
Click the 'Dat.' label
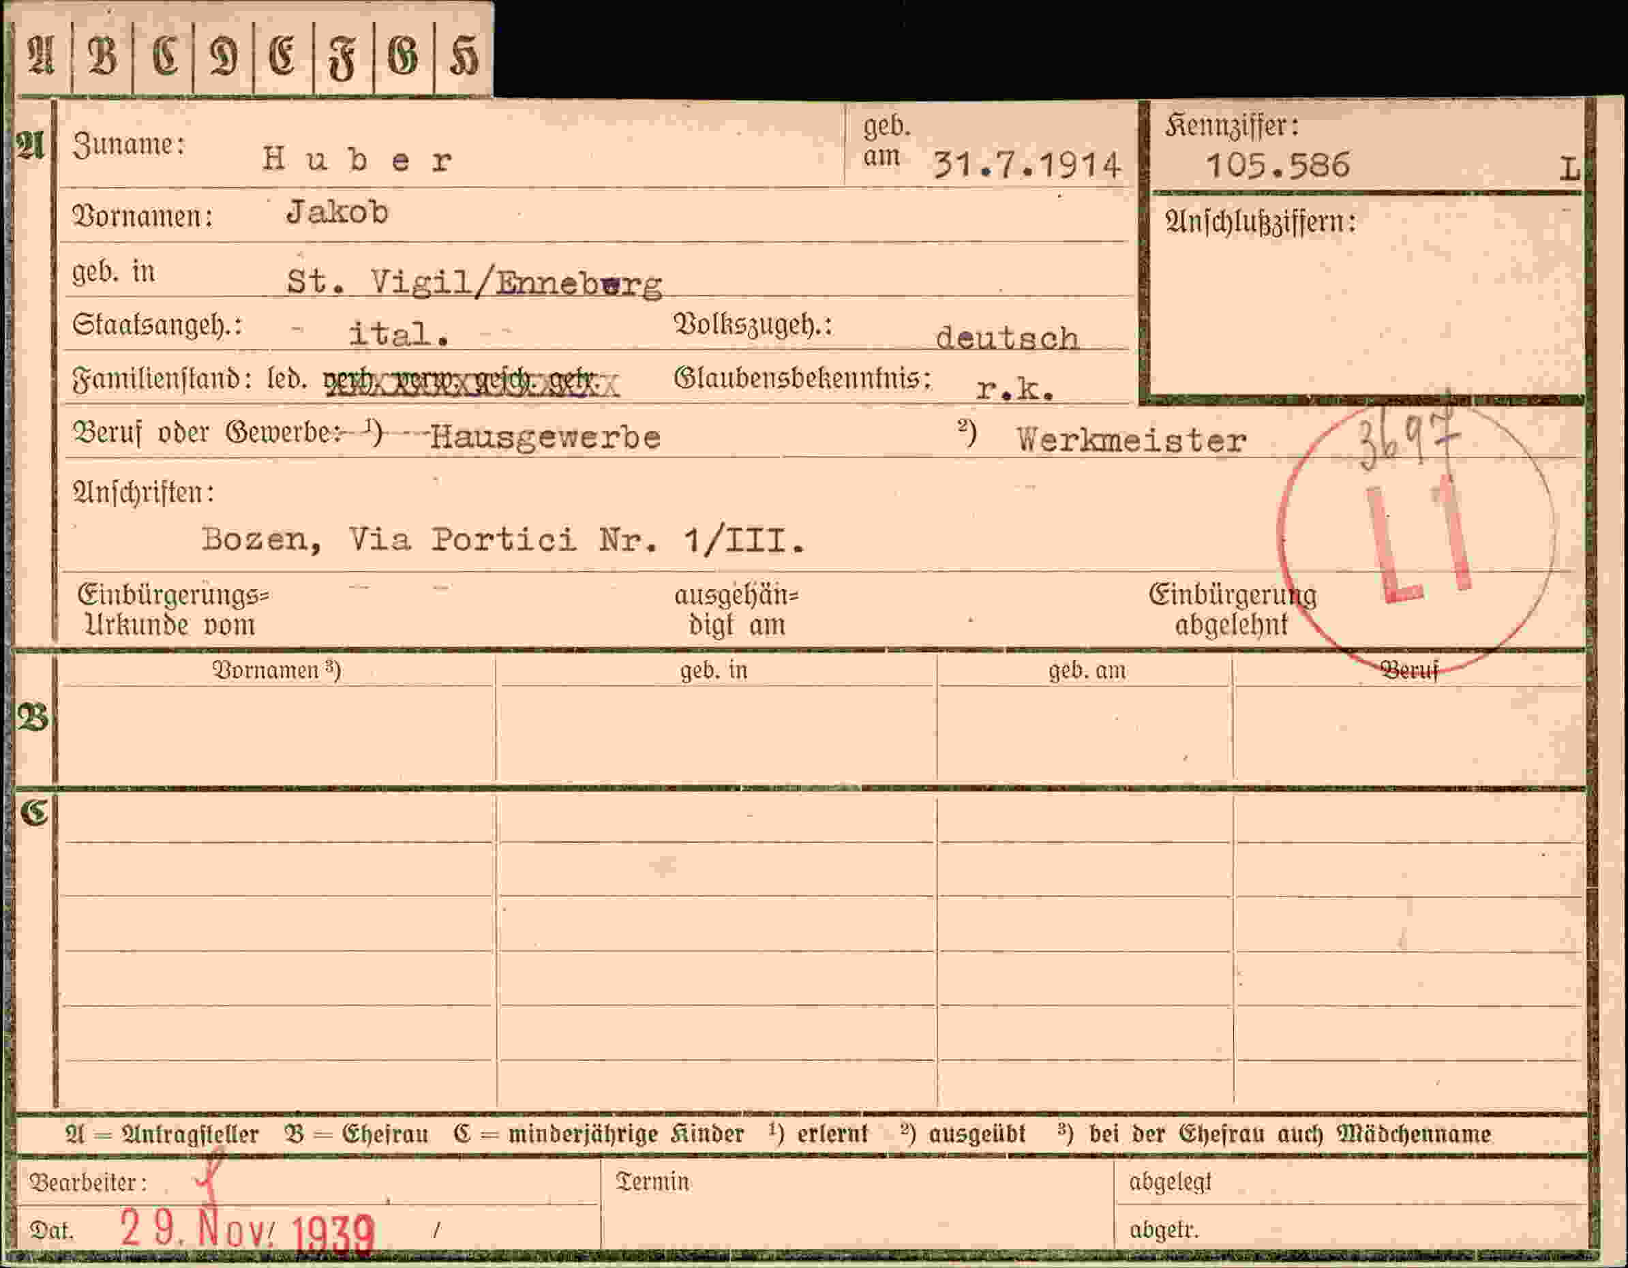51,1231
